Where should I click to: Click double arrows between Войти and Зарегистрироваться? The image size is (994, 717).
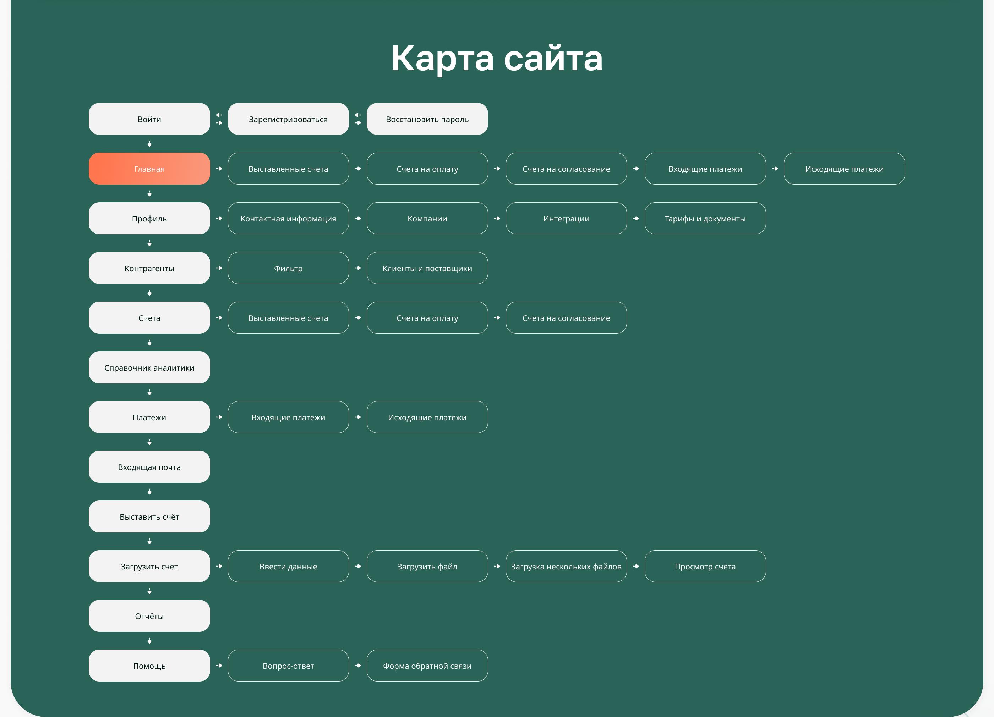coord(219,119)
